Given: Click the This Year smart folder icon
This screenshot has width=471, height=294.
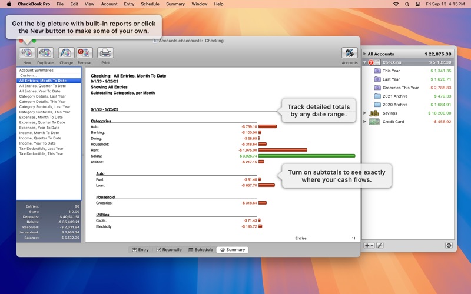Looking at the screenshot, I should tap(377, 71).
